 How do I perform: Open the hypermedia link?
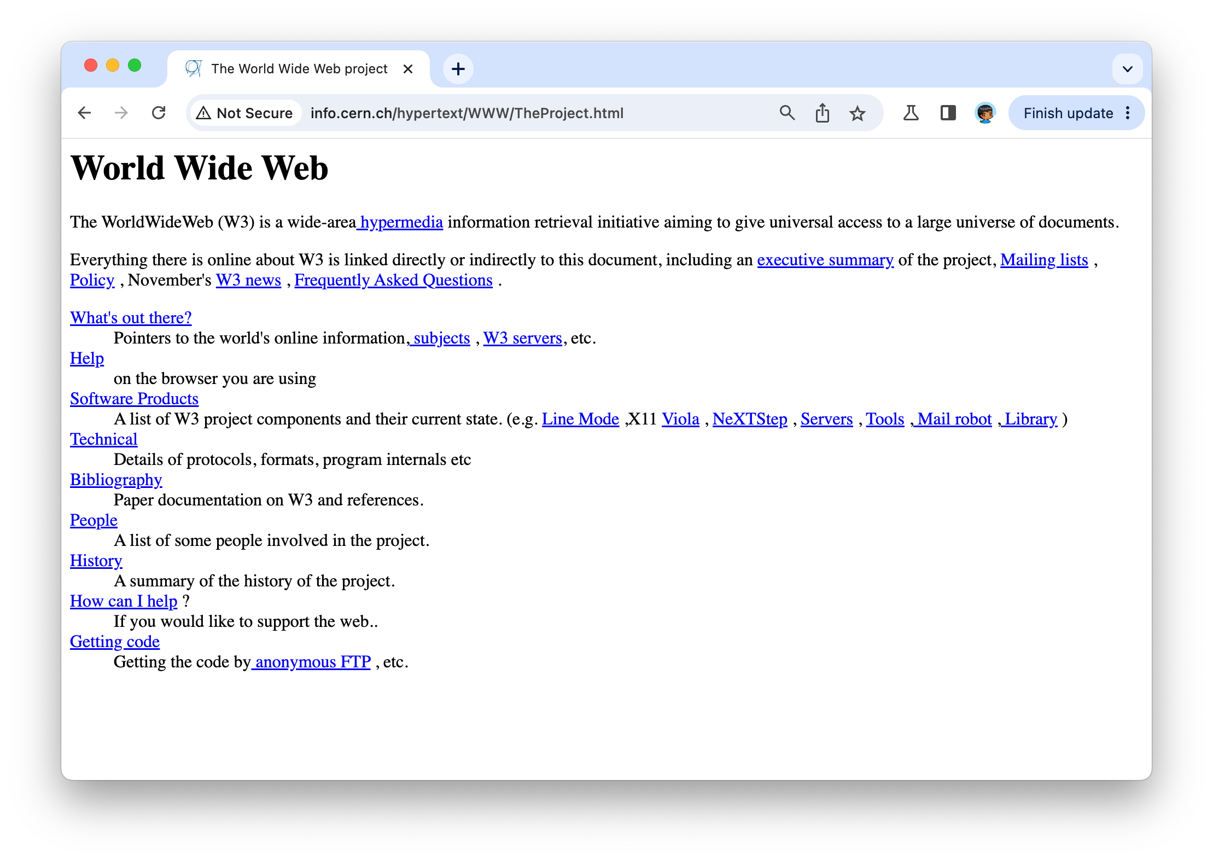(401, 222)
